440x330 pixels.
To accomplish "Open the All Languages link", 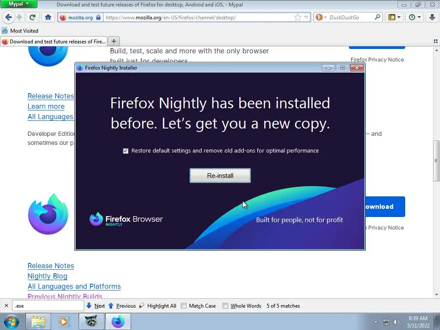I will (x=50, y=117).
